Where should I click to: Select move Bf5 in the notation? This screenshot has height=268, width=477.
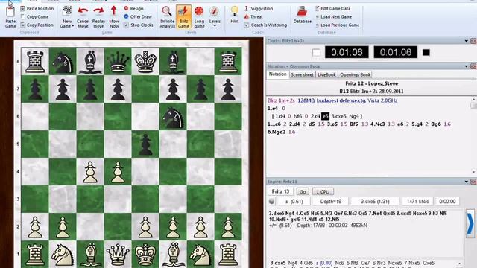pyautogui.click(x=354, y=124)
